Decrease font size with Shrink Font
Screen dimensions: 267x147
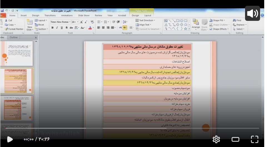[x=86, y=22]
